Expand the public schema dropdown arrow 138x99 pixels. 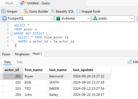click(132, 19)
